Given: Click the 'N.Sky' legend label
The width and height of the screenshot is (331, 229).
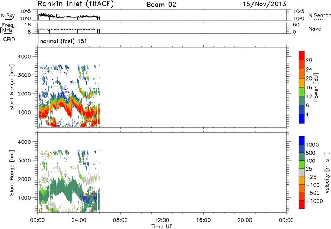Looking at the screenshot, I should 8,15.
